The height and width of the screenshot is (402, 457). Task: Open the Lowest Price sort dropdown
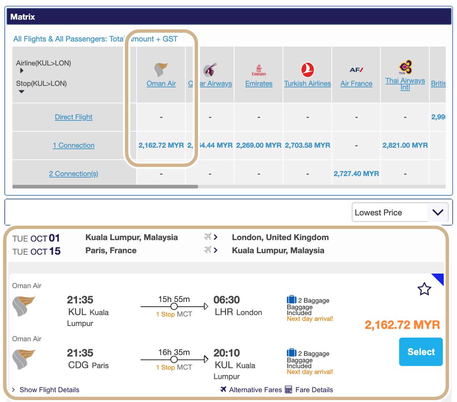pos(400,212)
